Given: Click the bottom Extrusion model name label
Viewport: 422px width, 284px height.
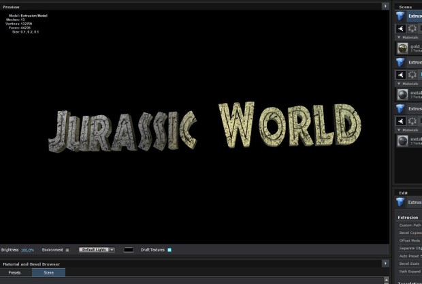Looking at the screenshot, I should click(x=415, y=109).
